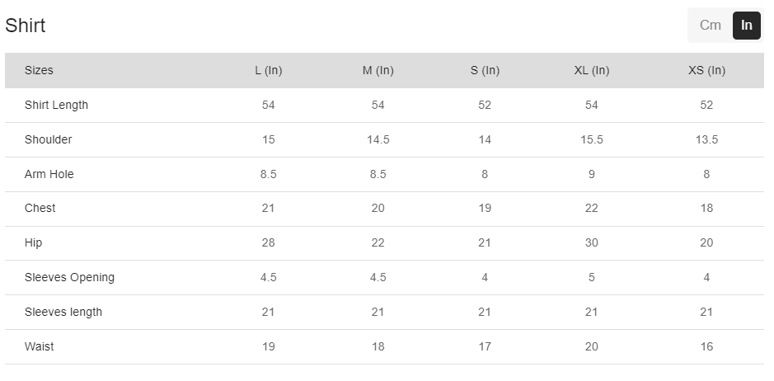Viewport: 774px width, 381px height.
Task: Click the XL shoulder value 15.5
Action: click(x=592, y=139)
